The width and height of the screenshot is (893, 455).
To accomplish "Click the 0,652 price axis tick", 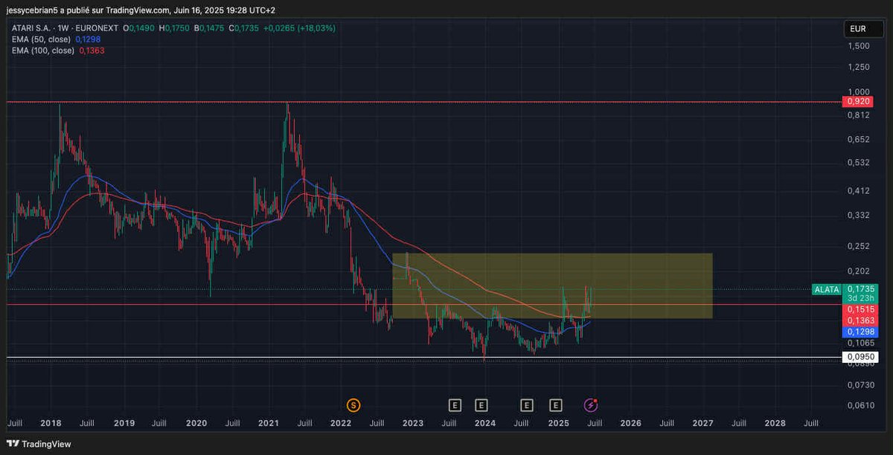I will point(857,140).
